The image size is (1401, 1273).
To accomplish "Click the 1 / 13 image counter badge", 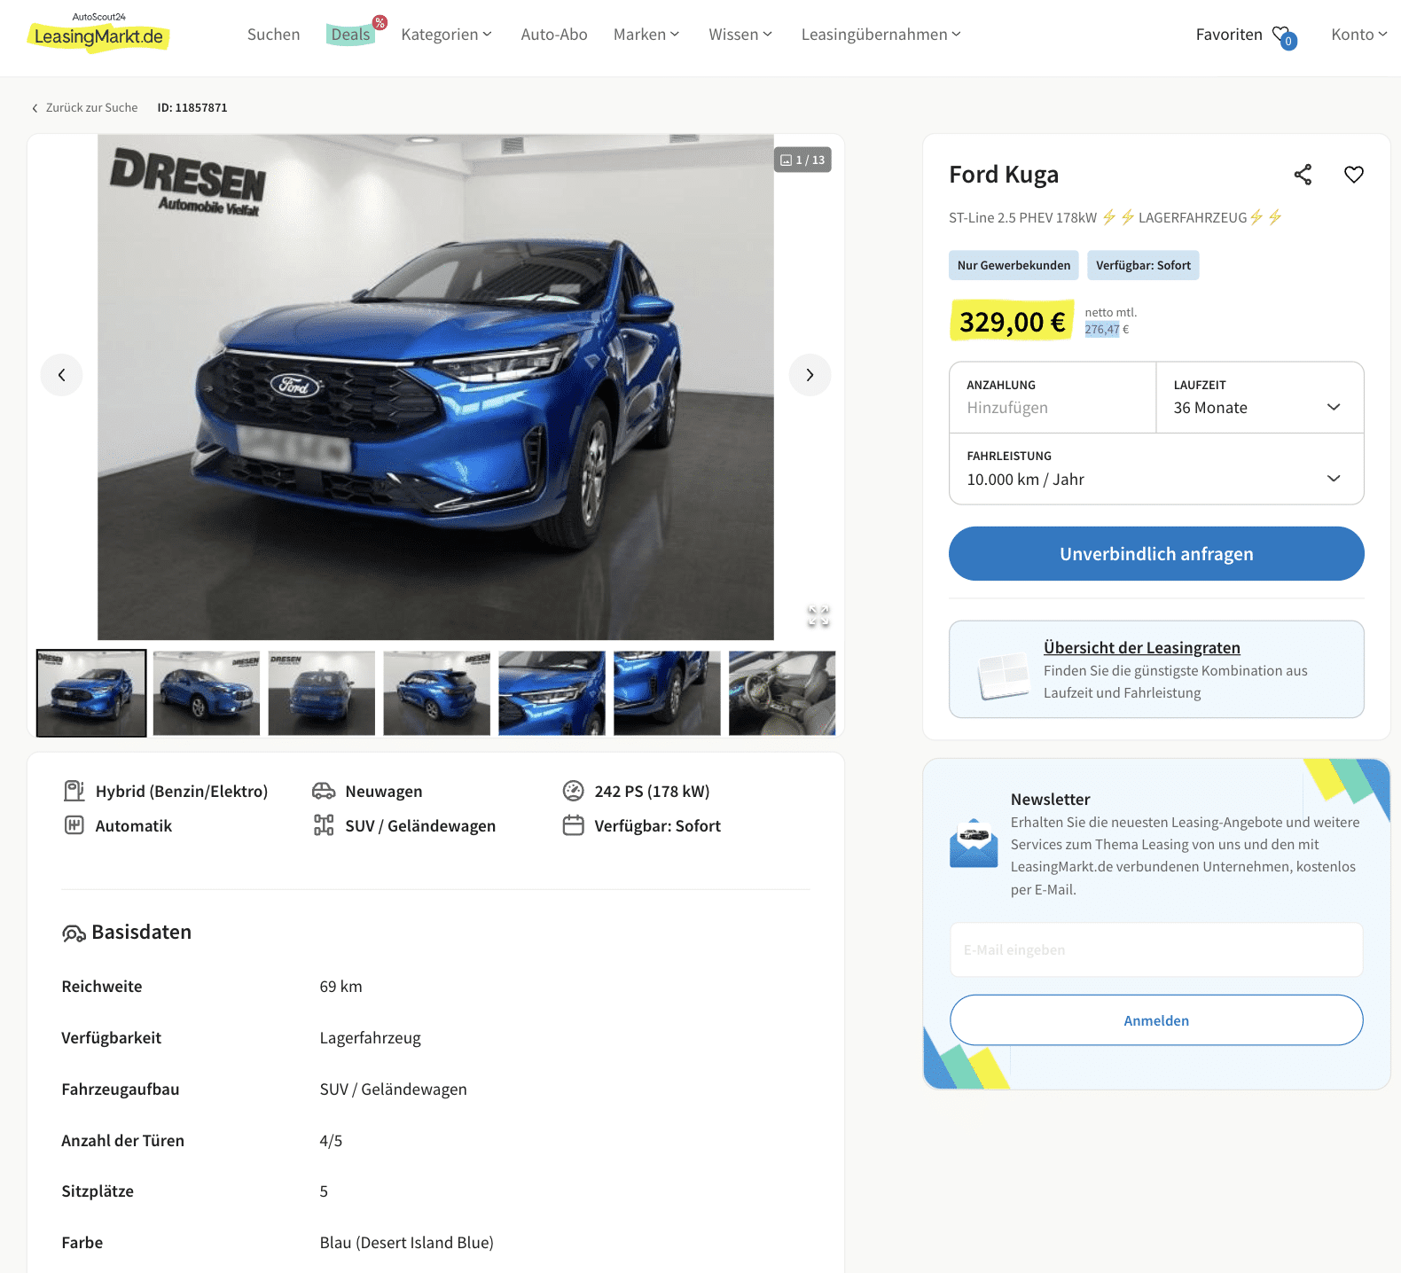I will tap(802, 160).
